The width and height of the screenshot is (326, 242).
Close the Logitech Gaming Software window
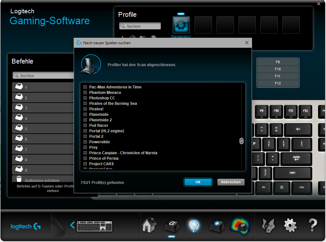coord(319,4)
